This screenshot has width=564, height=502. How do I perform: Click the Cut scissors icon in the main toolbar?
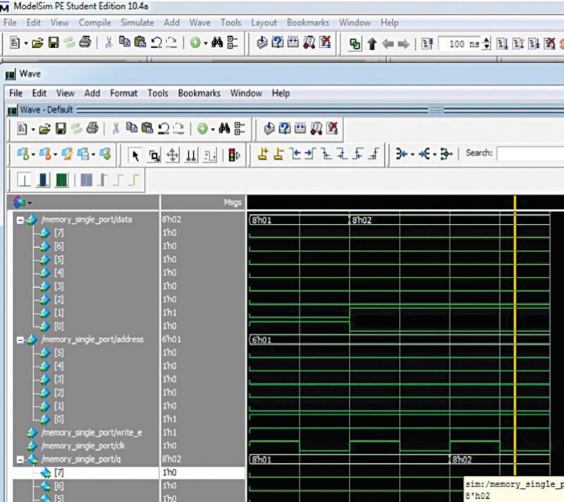point(109,43)
